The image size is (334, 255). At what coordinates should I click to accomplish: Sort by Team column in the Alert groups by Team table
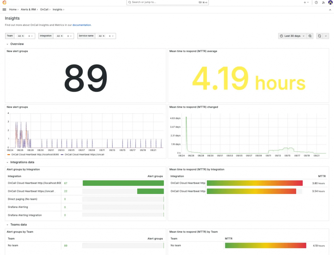click(x=11, y=239)
